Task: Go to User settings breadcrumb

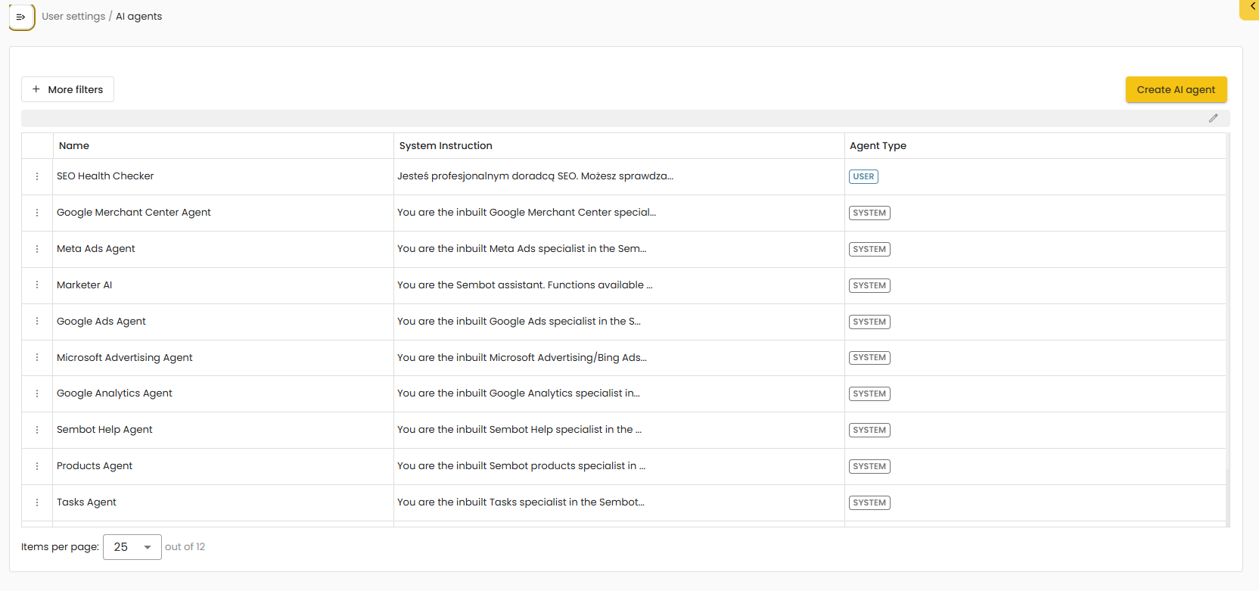Action: point(73,17)
